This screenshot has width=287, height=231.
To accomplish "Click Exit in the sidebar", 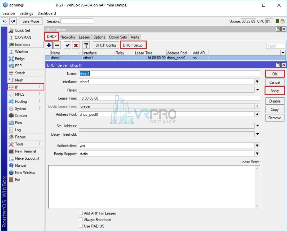I will [x=26, y=180].
